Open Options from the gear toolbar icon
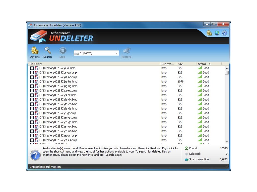Image resolution: width=257 pixels, height=192 pixels. pyautogui.click(x=35, y=50)
